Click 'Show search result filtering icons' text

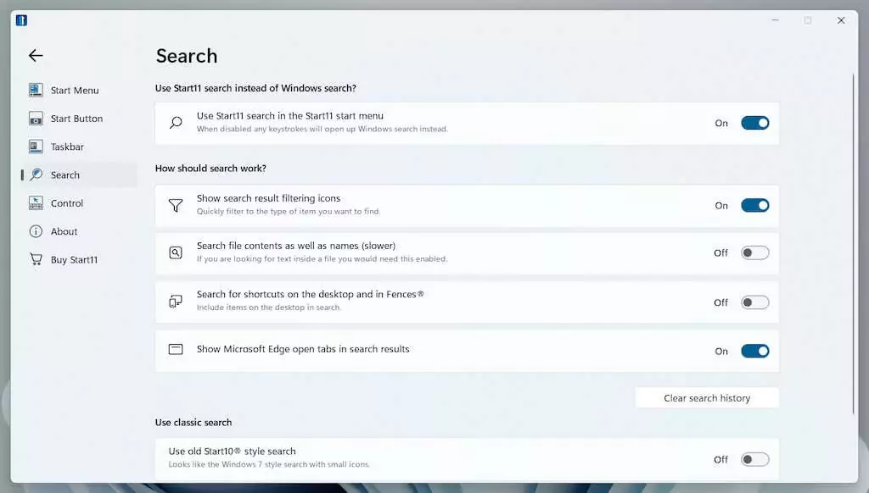[x=268, y=198]
